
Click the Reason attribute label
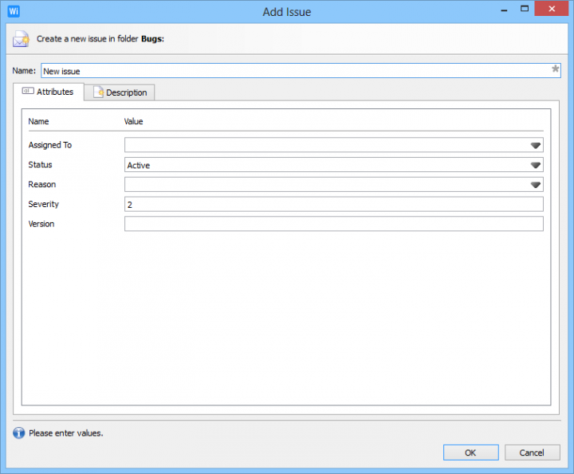(x=41, y=185)
